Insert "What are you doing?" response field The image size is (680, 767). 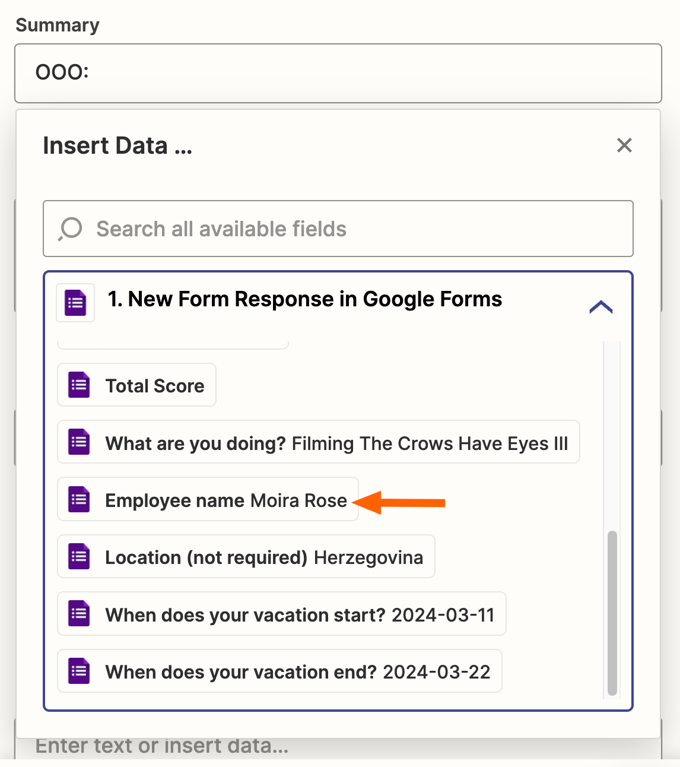(x=336, y=443)
